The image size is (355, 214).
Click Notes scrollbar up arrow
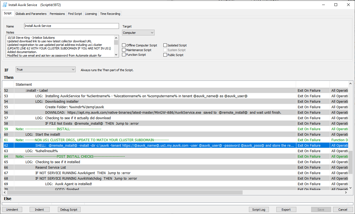116,38
